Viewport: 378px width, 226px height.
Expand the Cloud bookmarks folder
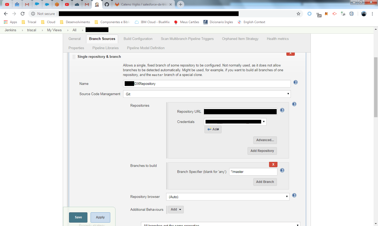pos(48,22)
